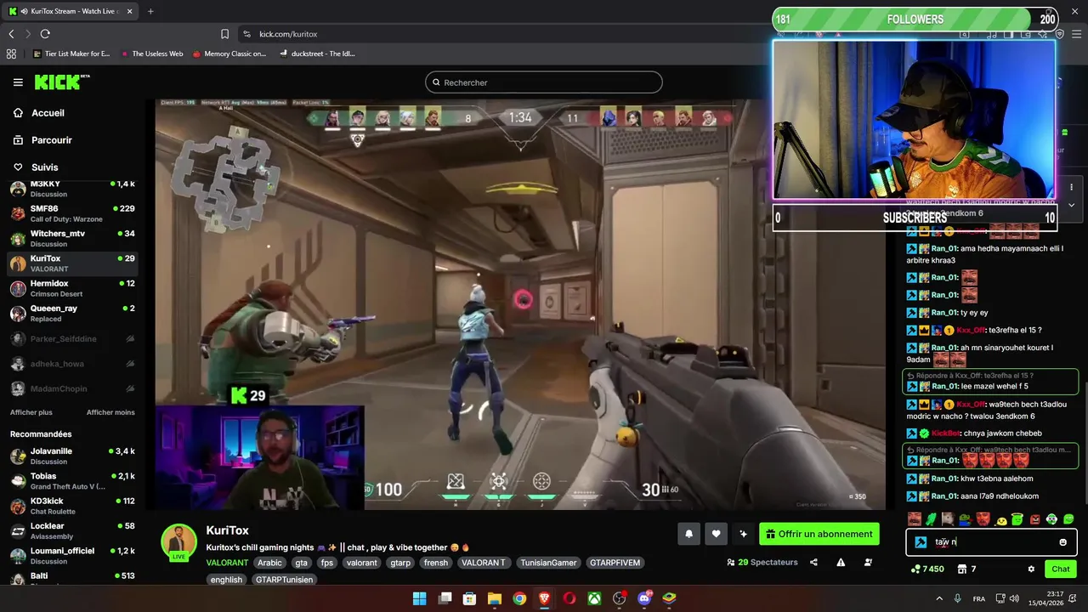Click the 29 Spectateurs viewer count
Image resolution: width=1088 pixels, height=612 pixels.
tap(762, 562)
